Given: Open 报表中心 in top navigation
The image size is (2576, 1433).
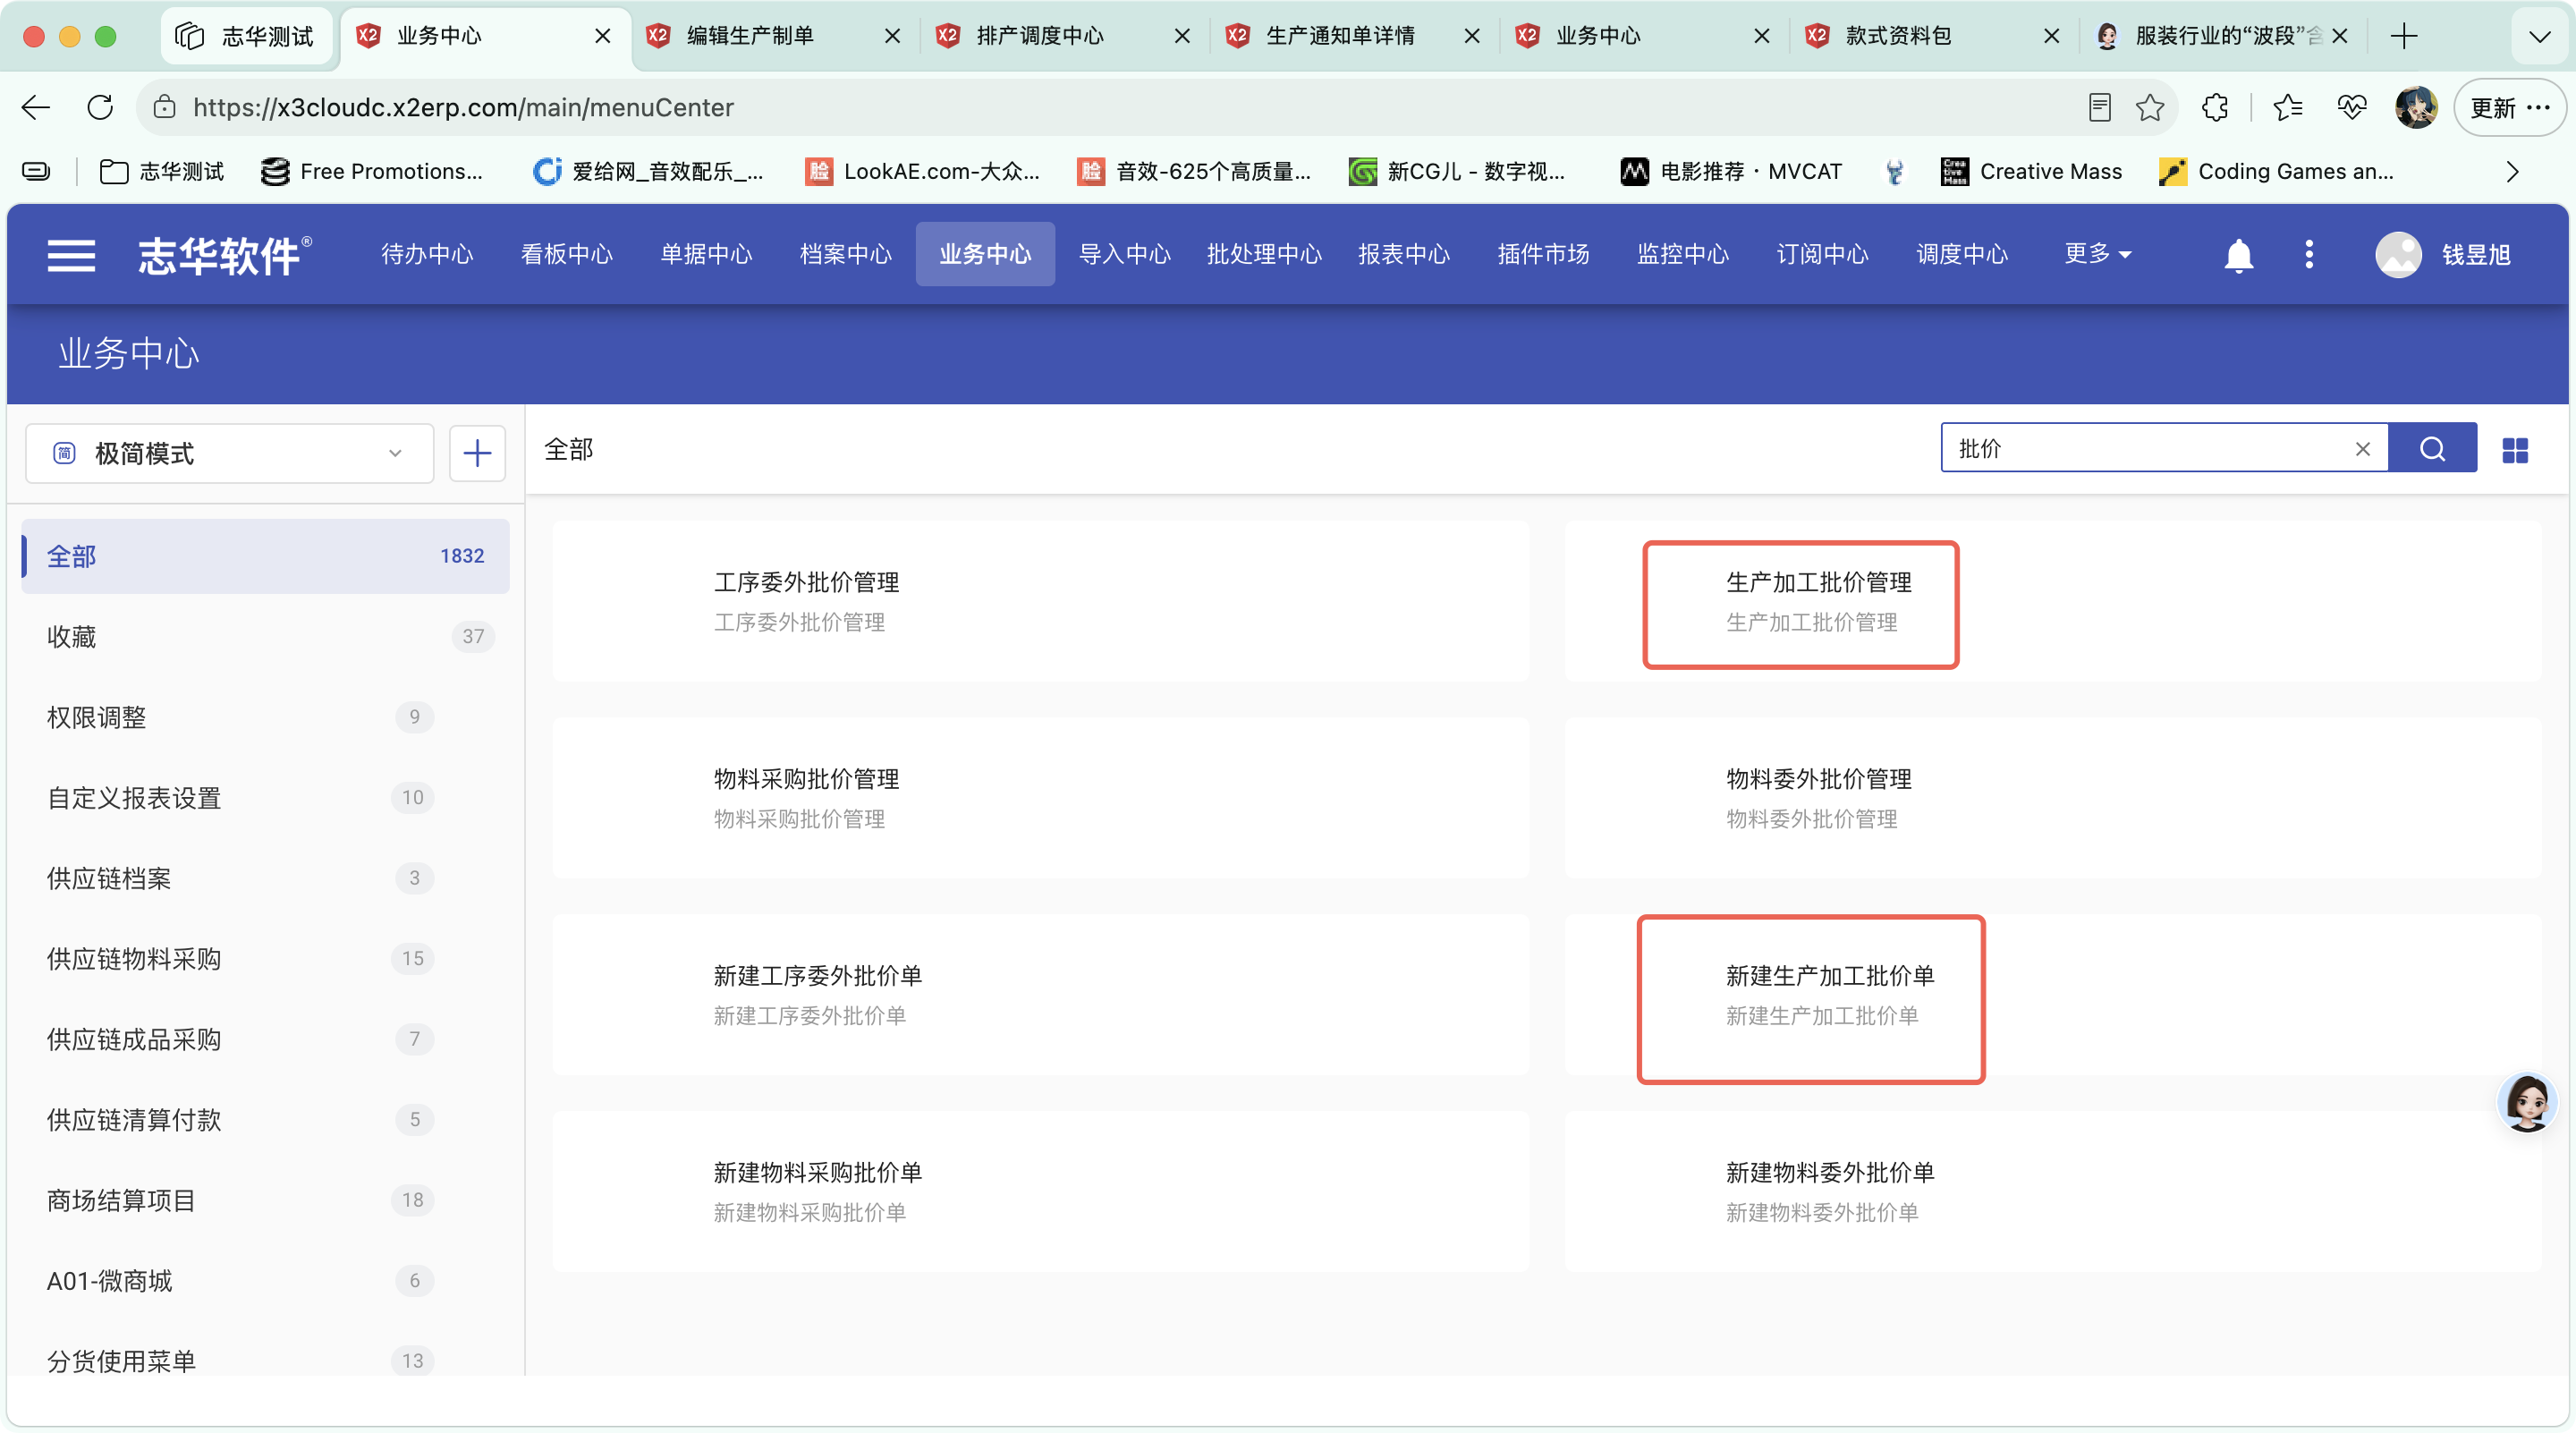Looking at the screenshot, I should 1403,254.
